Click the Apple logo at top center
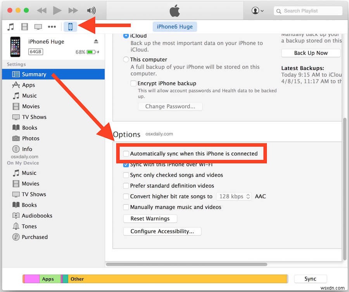Screen dimensions: 349x292 (x=174, y=10)
